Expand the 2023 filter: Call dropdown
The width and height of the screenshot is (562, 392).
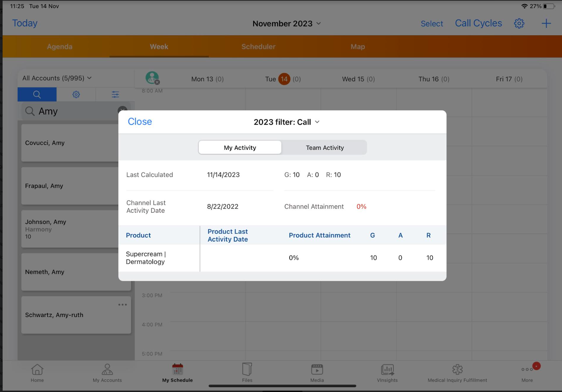coord(286,122)
